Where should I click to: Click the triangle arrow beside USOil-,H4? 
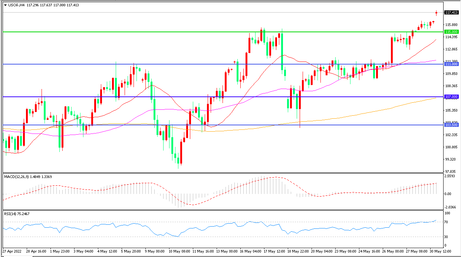(6, 5)
